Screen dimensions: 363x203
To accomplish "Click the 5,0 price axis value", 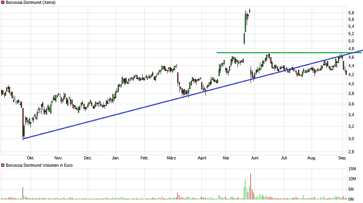I will (x=351, y=41).
